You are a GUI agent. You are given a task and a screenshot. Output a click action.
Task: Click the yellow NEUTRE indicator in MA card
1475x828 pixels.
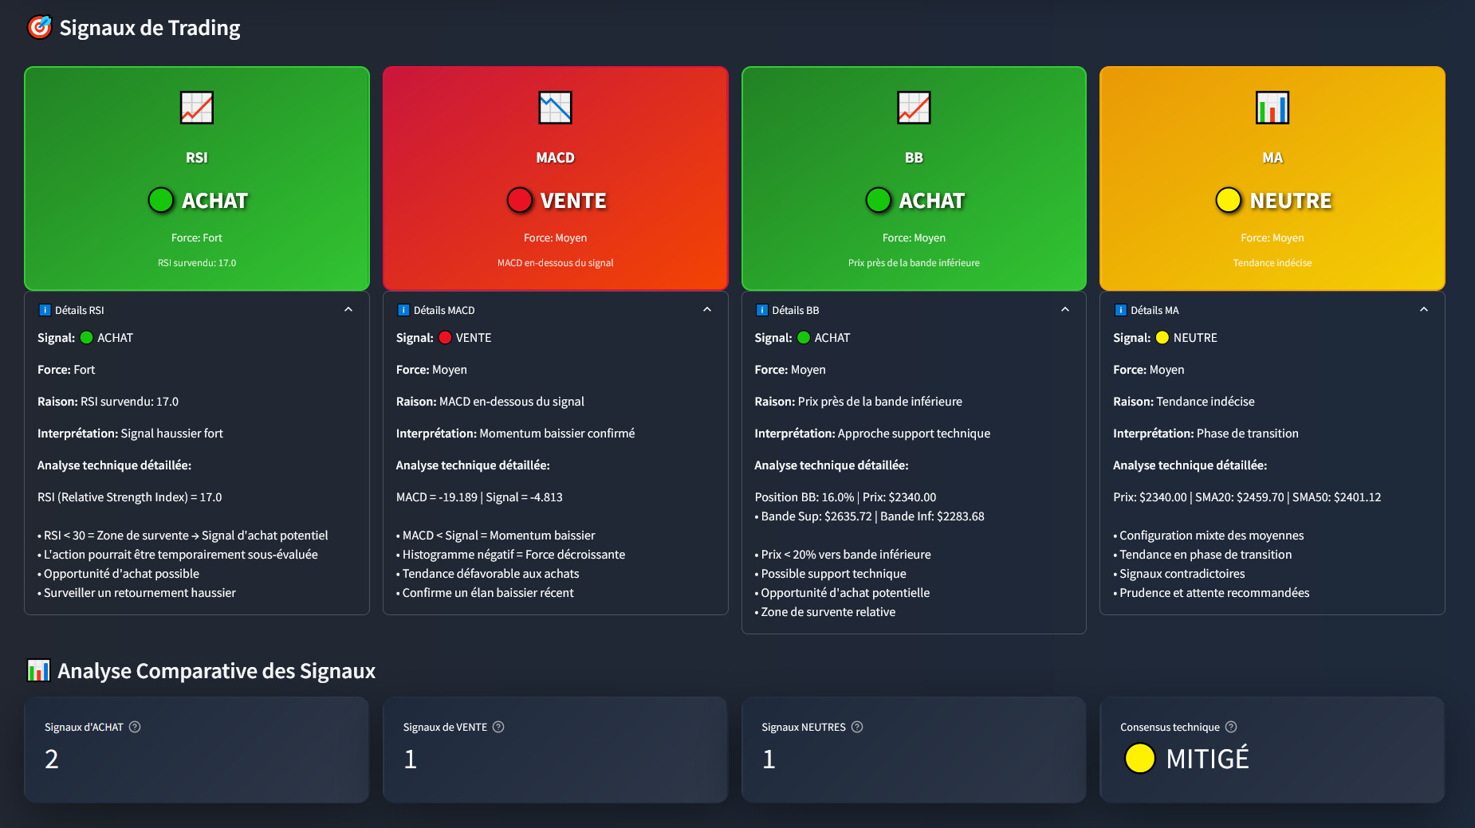1228,200
